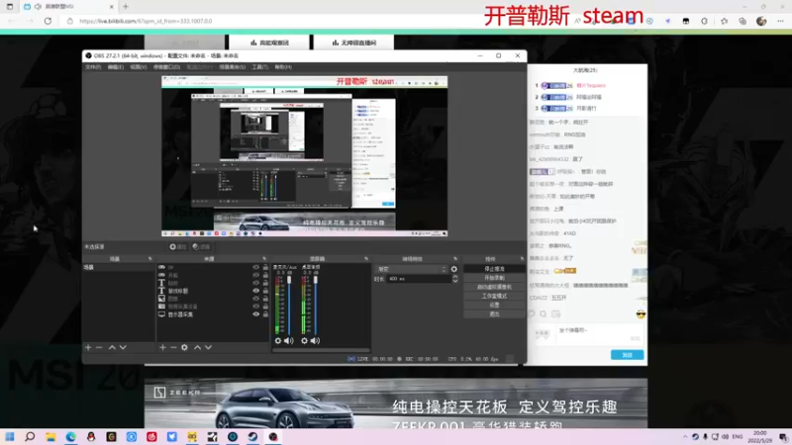
Task: Show hidden system tray icons chevron
Action: [x=685, y=436]
